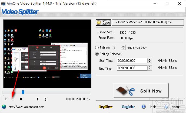
Task: Click the globe icon beside the website link
Action: coord(4,107)
